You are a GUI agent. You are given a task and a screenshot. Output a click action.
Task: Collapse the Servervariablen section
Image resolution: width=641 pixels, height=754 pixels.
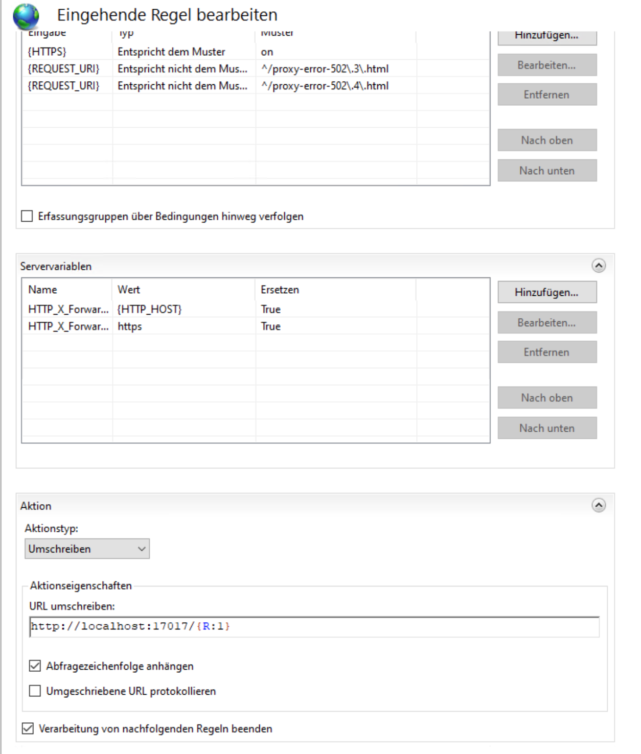599,266
